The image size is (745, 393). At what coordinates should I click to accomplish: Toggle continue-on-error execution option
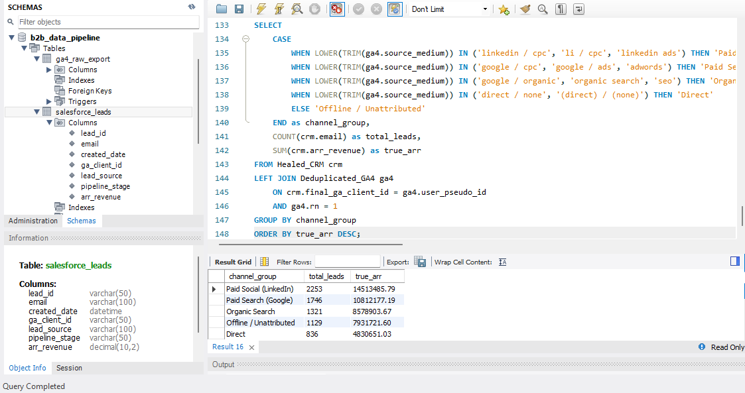(x=337, y=9)
